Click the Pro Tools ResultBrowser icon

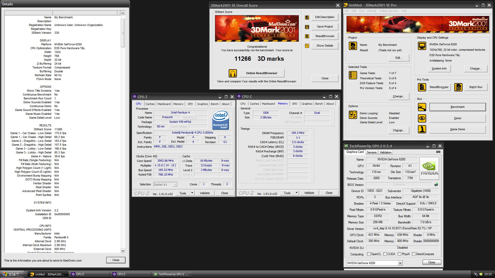422,87
